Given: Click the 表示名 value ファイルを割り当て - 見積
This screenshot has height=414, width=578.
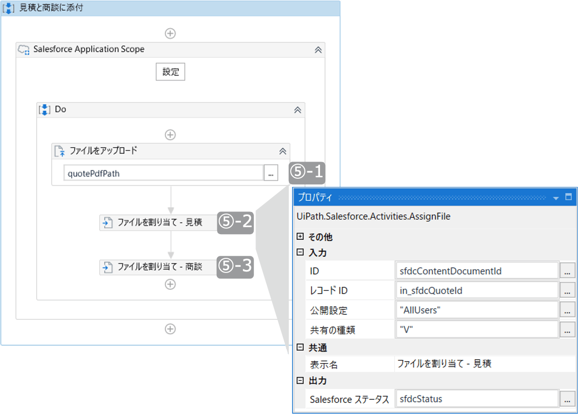Looking at the screenshot, I should 444,364.
